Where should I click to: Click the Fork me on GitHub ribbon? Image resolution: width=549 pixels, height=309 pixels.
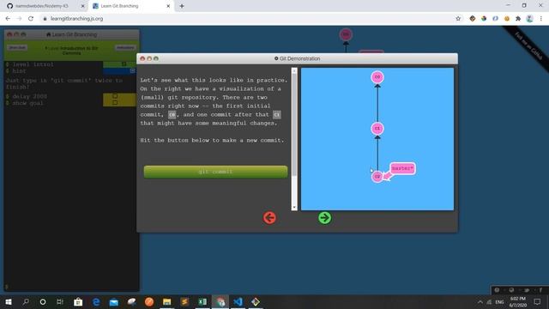point(528,45)
